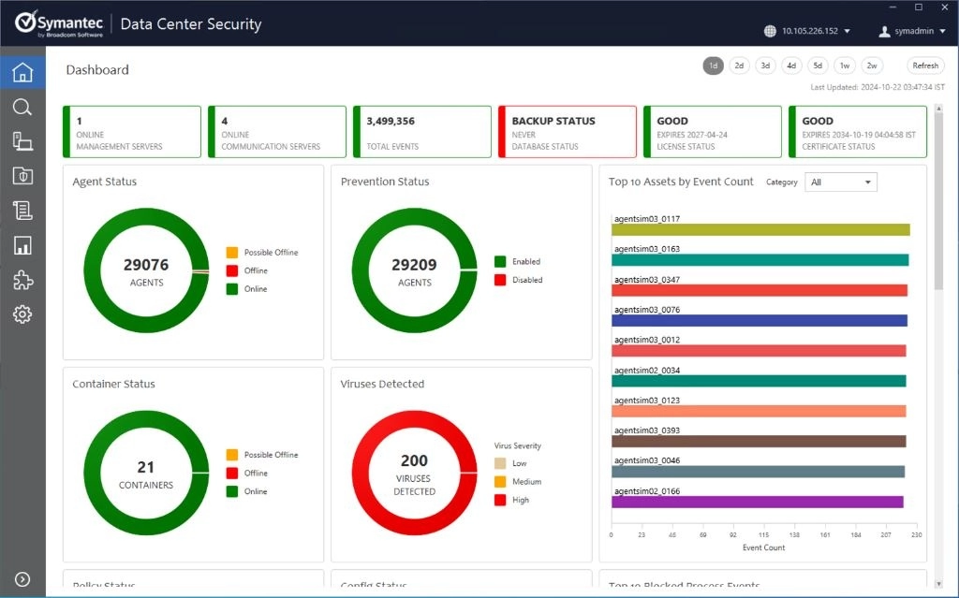Expand the sidebar with bottom arrow
This screenshot has height=598, width=959.
[22, 580]
